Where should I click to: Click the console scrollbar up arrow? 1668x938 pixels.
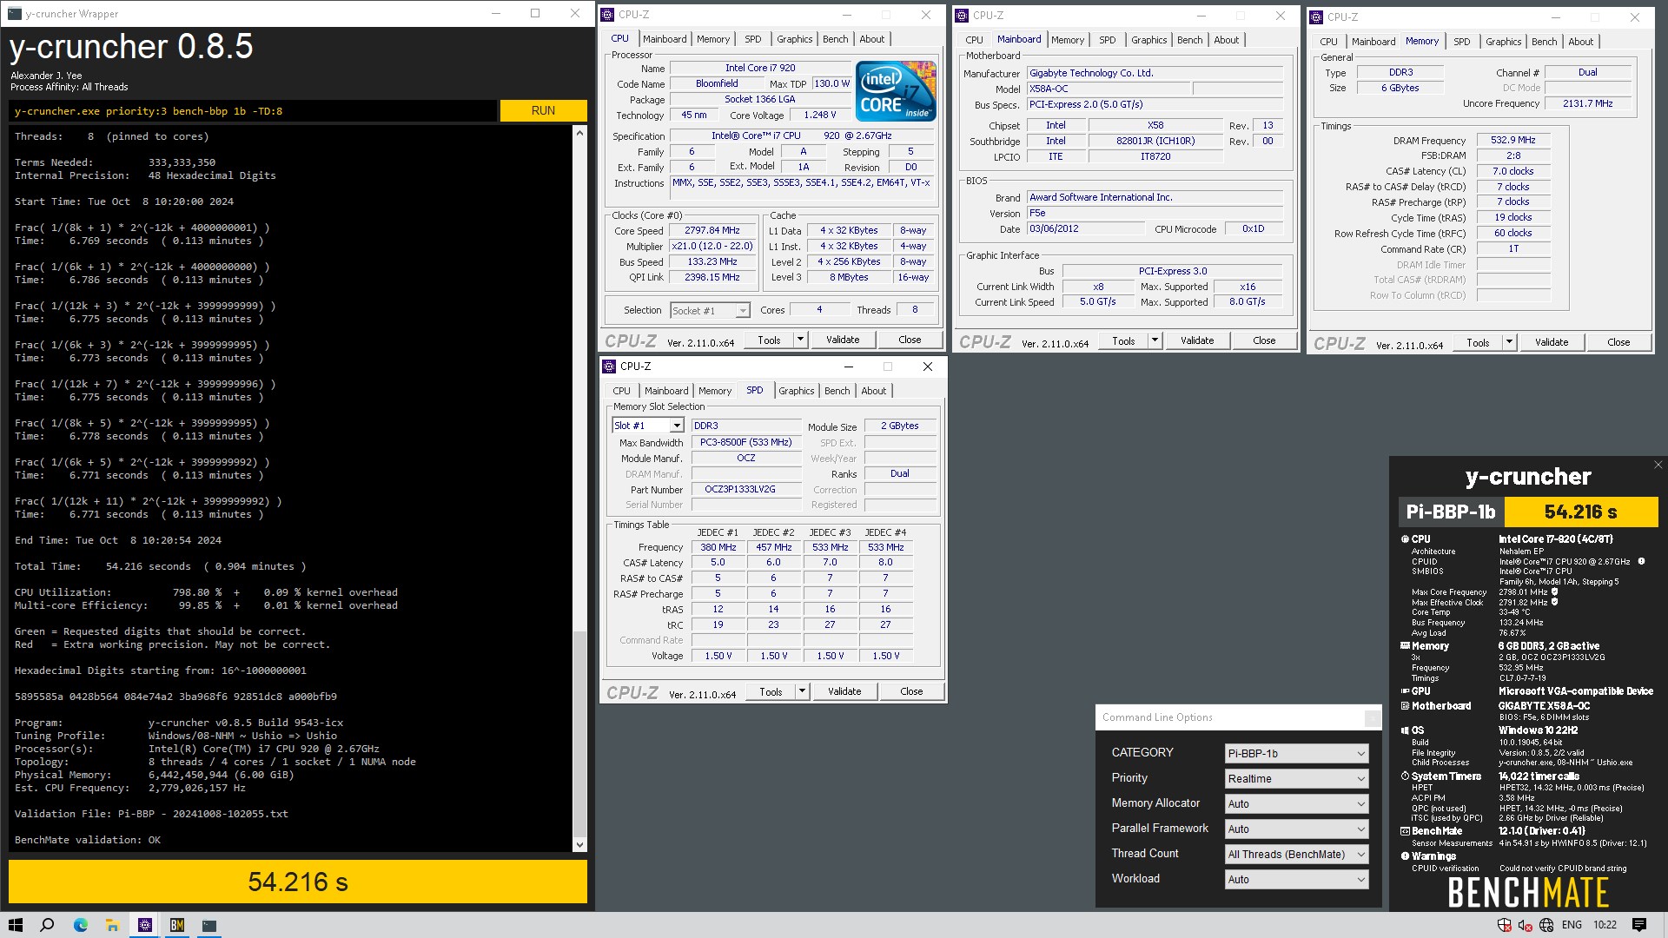(x=579, y=133)
